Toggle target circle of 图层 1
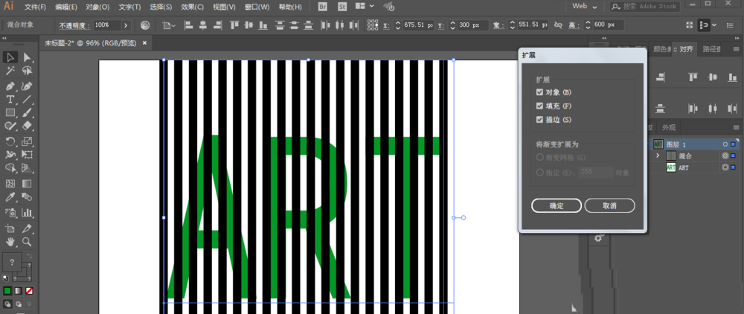This screenshot has height=314, width=744. coord(725,144)
